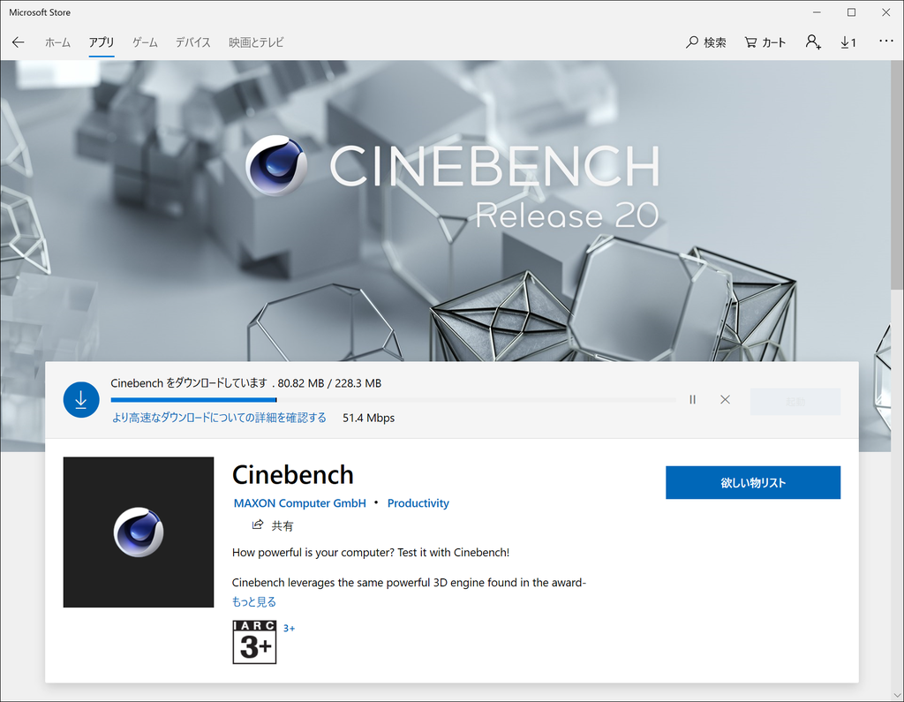
Task: Click the disabled 起動 launch button
Action: pos(795,402)
